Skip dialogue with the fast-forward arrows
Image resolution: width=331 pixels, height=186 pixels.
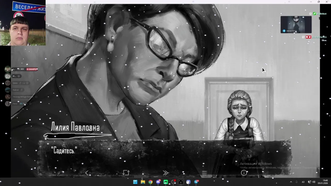coord(165,173)
